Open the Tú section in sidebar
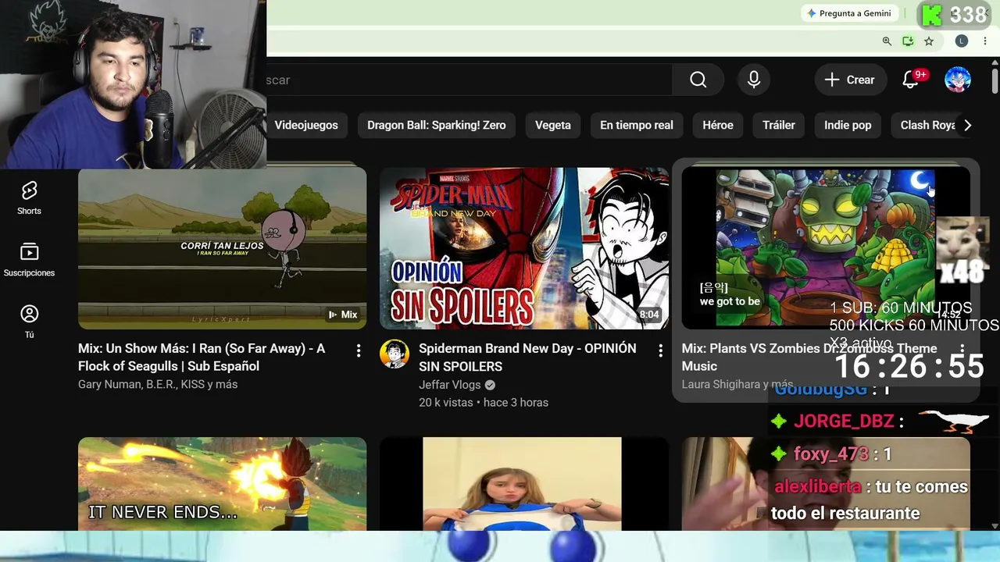Viewport: 1000px width, 562px height. (29, 322)
